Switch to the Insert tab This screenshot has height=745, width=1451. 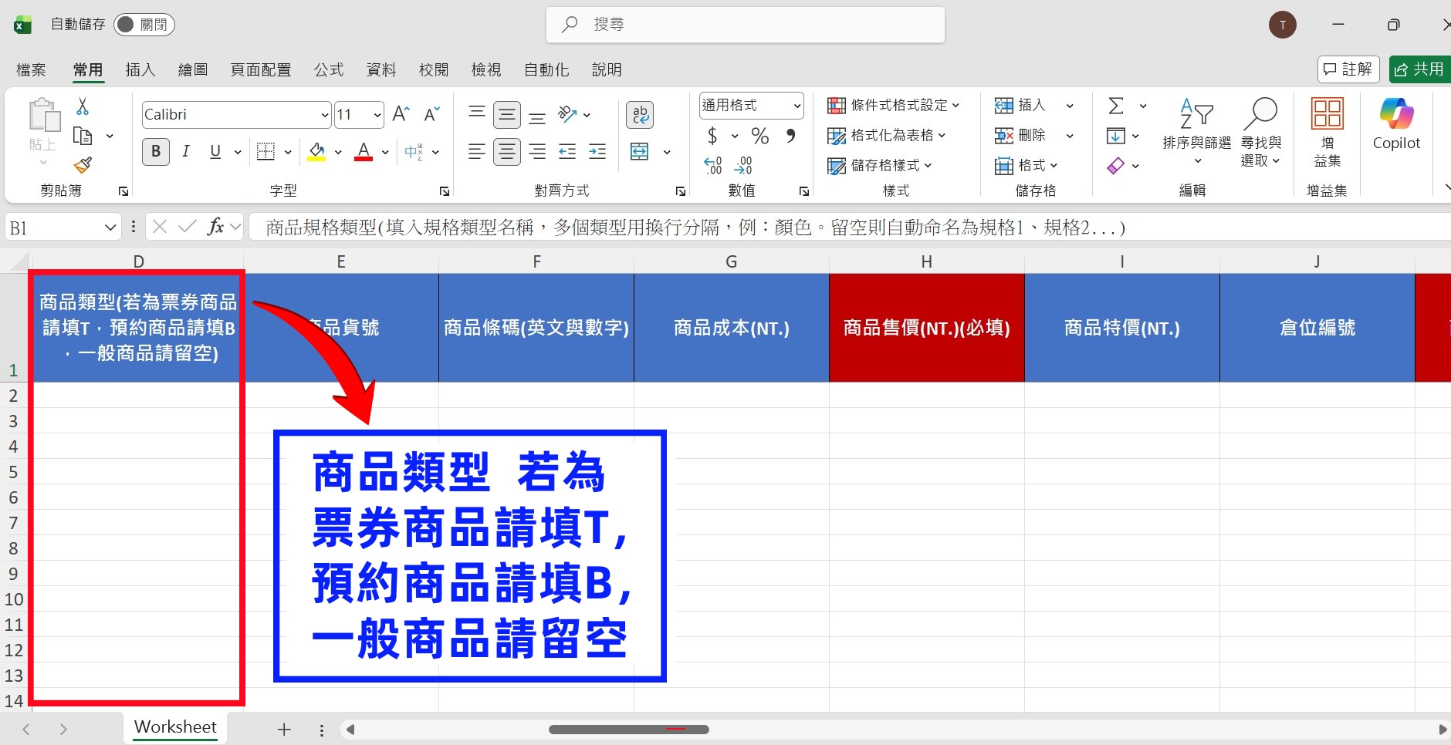coord(140,69)
